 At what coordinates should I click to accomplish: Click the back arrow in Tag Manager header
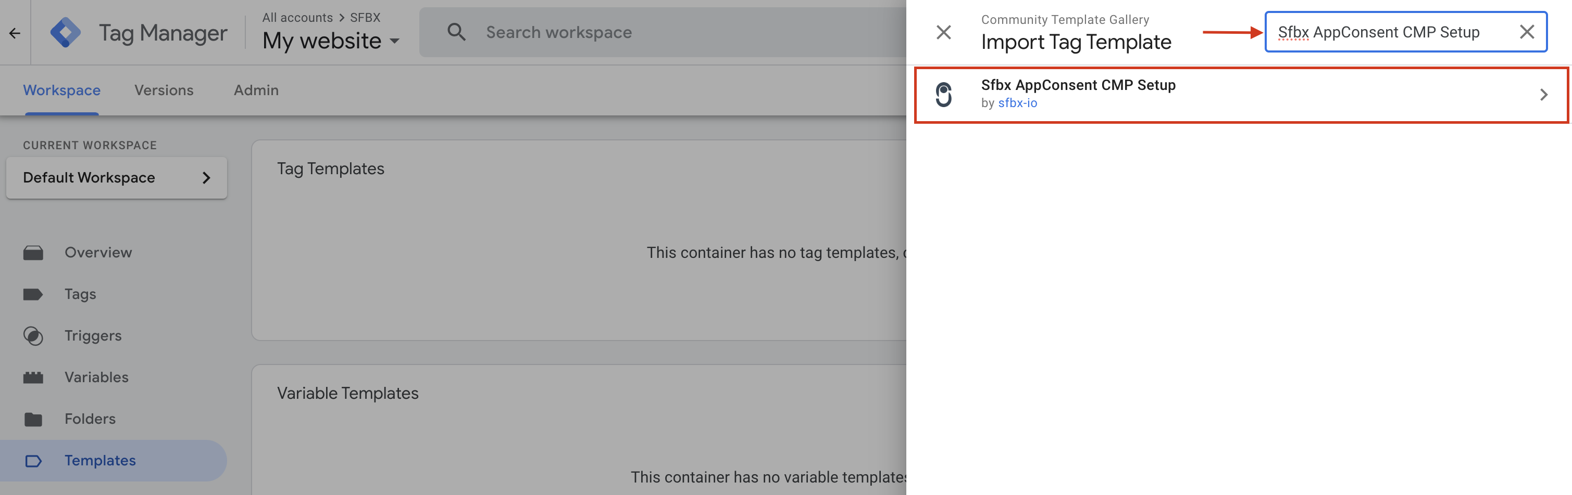pyautogui.click(x=15, y=33)
